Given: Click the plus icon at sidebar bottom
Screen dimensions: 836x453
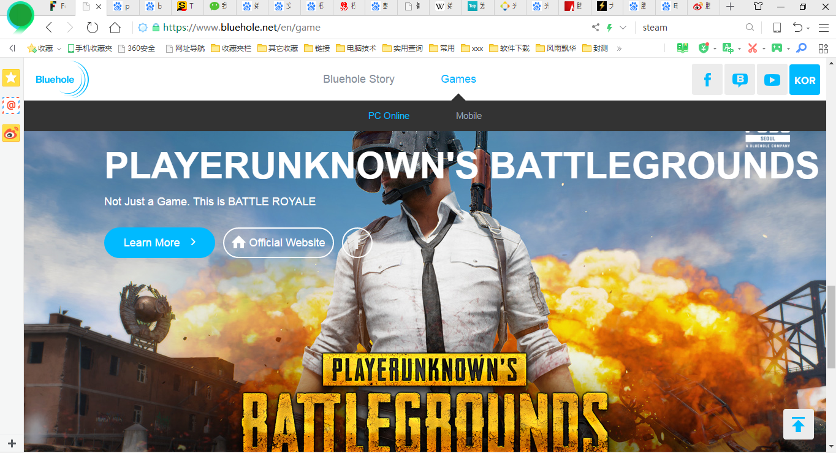Looking at the screenshot, I should point(12,443).
